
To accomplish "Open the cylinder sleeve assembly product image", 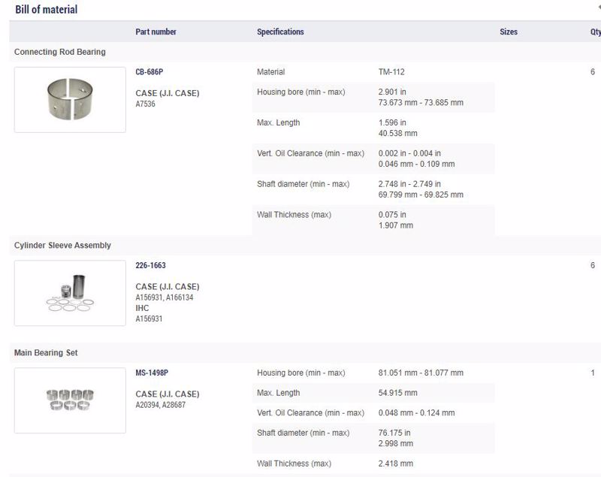I will coord(70,293).
